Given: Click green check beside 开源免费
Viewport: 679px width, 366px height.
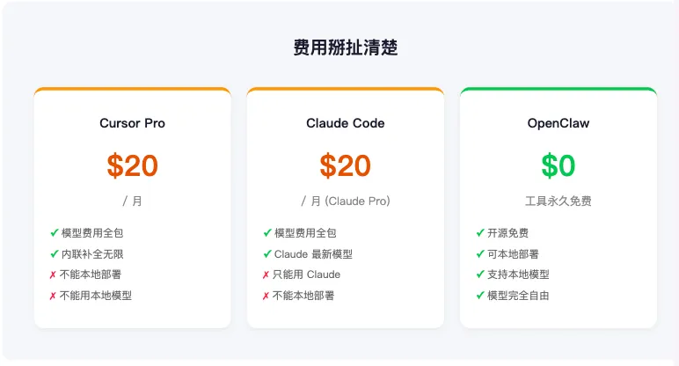Looking at the screenshot, I should (480, 233).
